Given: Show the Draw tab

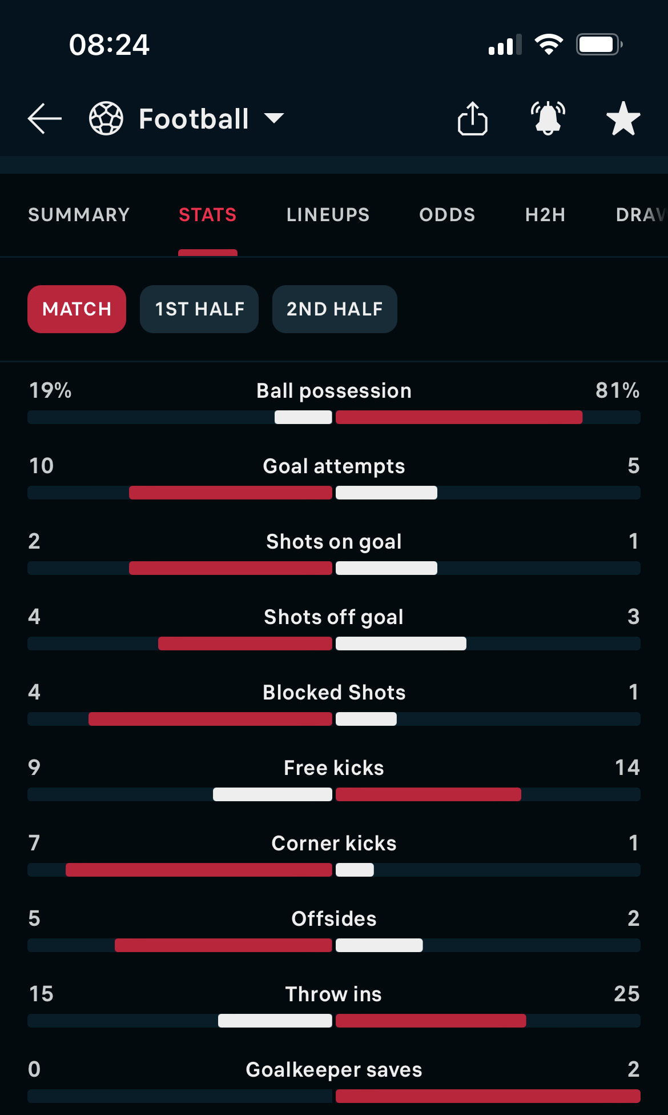Looking at the screenshot, I should [x=642, y=215].
